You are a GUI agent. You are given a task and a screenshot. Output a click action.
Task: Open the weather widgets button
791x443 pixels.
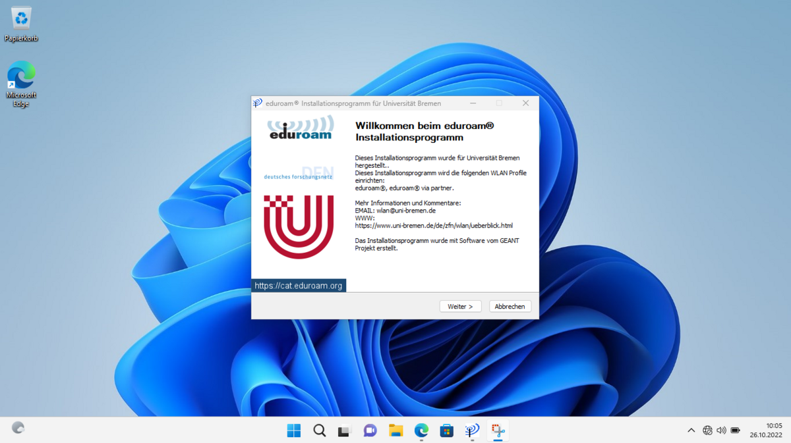coord(18,428)
